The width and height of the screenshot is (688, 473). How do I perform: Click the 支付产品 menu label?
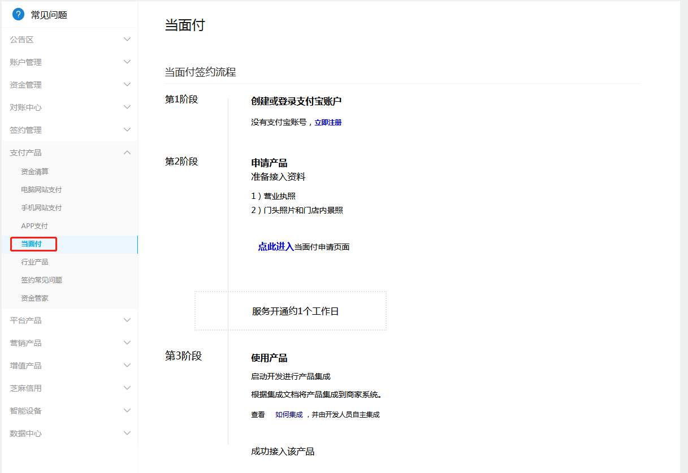25,153
